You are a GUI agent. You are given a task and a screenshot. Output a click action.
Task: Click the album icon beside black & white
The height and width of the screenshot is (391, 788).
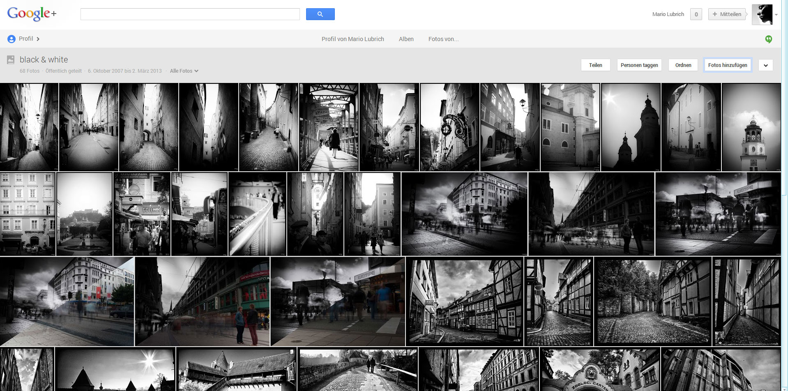click(x=11, y=60)
